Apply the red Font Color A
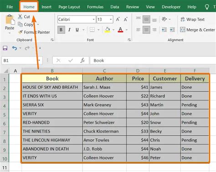216x172 pixels. point(120,30)
